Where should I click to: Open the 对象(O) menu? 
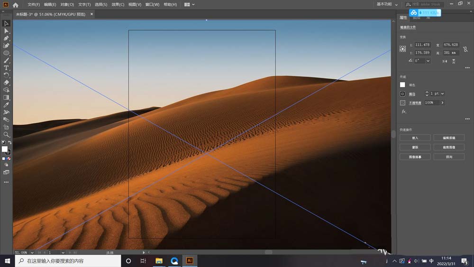(67, 5)
